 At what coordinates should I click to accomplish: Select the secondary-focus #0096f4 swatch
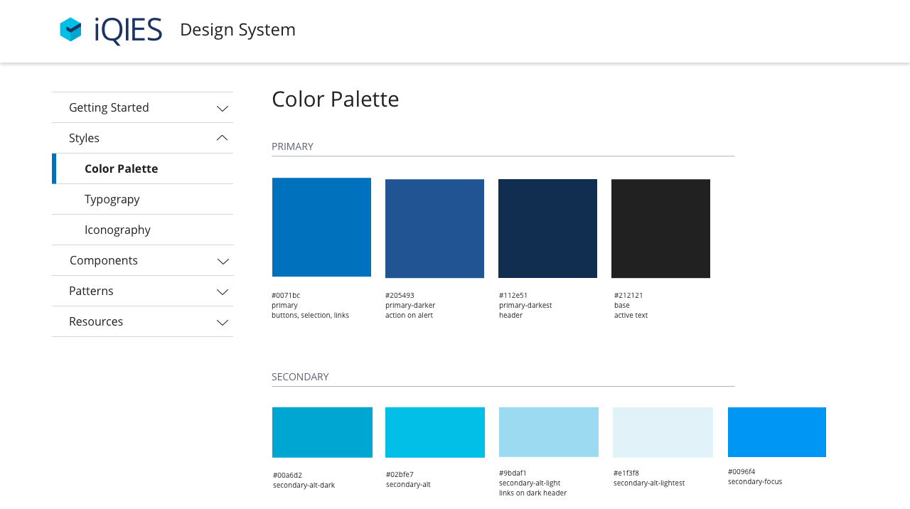click(x=776, y=432)
